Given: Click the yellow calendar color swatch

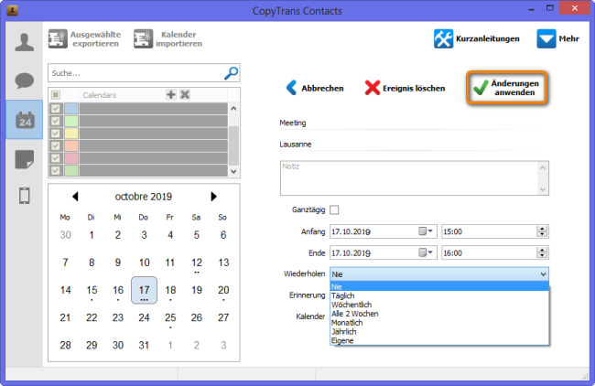Looking at the screenshot, I should [x=71, y=134].
